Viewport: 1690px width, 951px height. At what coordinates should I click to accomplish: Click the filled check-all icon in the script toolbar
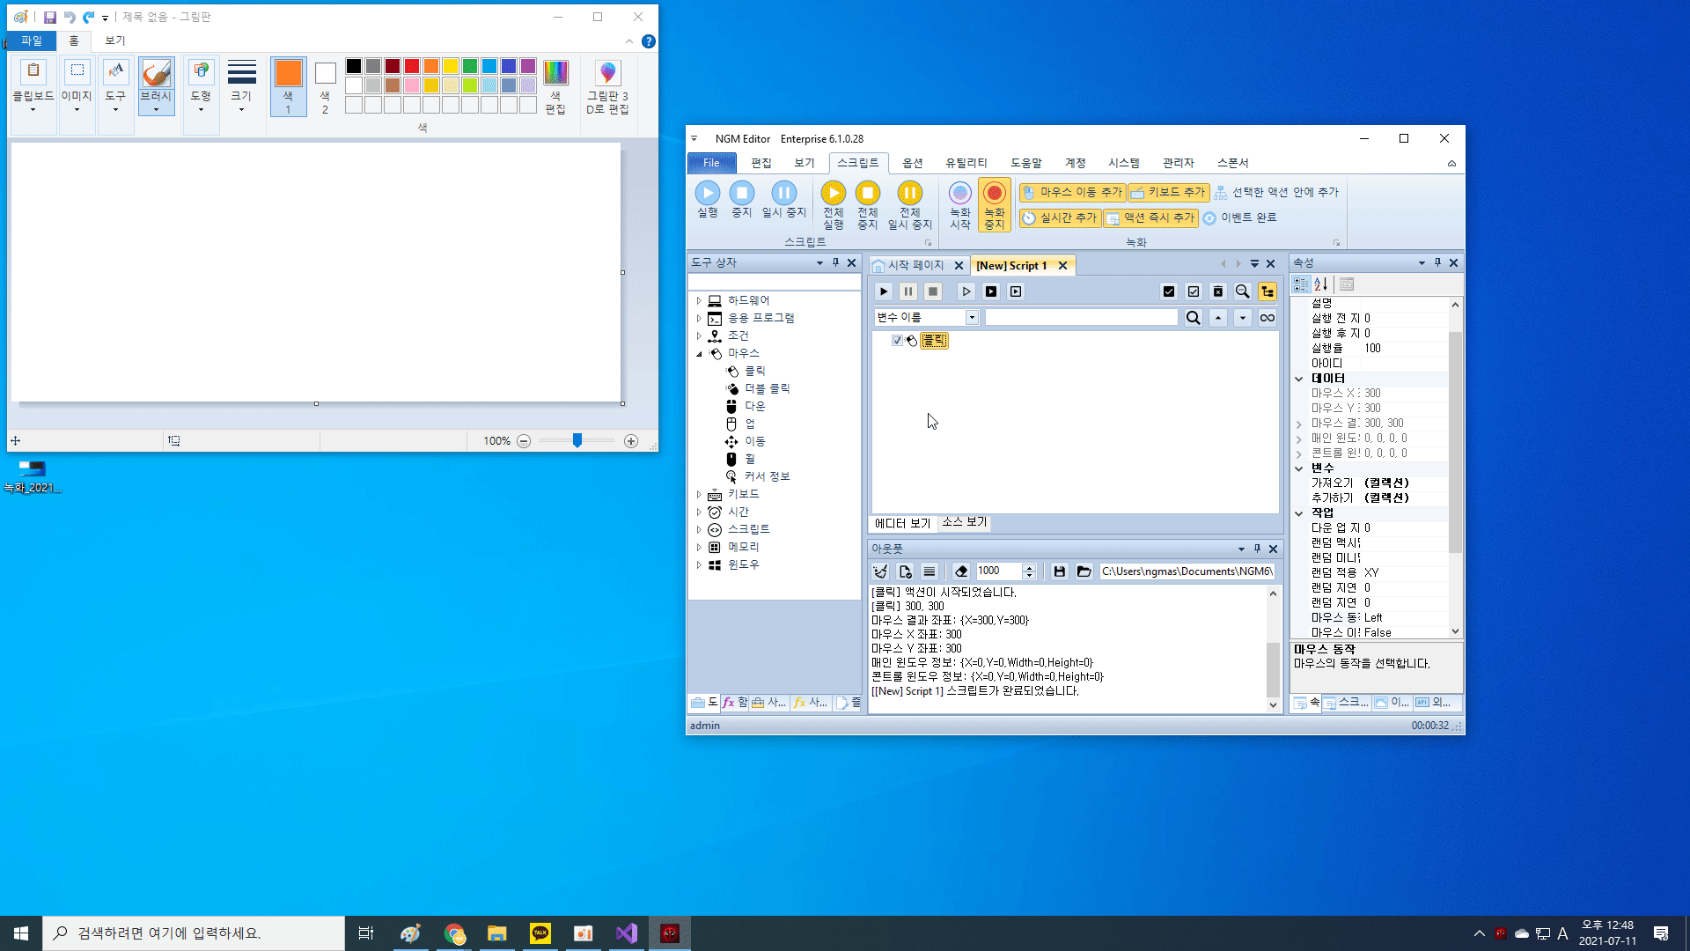[1169, 291]
